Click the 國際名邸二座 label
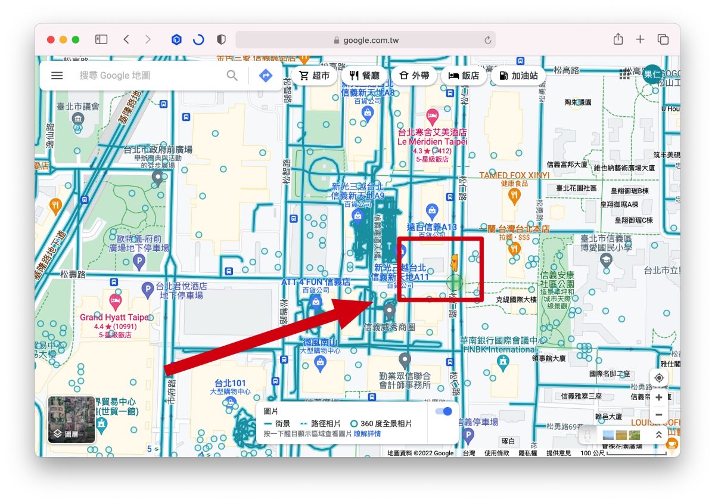715x503 pixels. 609,374
